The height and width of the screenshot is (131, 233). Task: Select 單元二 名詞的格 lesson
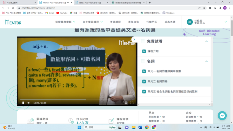coord(174,81)
